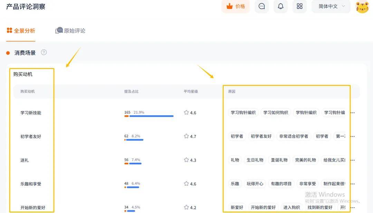Select the 初学者友好 reason tag
The image size is (373, 213).
[261, 136]
